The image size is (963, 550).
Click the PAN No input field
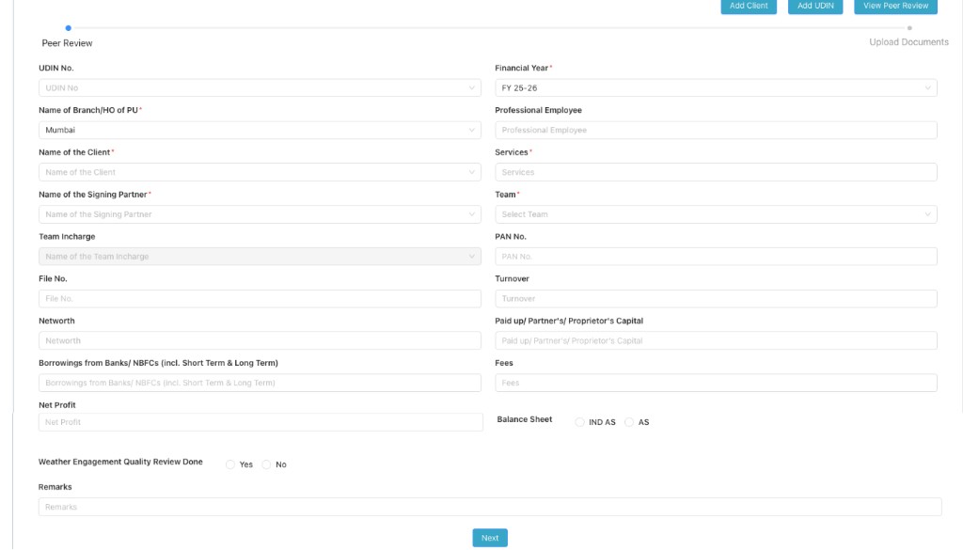click(715, 256)
